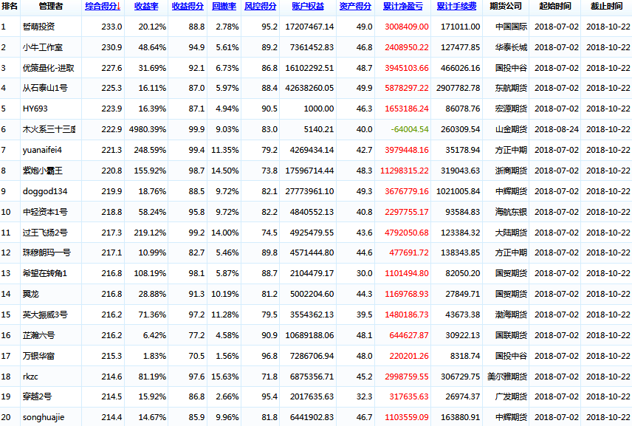The height and width of the screenshot is (426, 632).
Task: Select manager 过王飞扬2号
Action: tap(45, 233)
